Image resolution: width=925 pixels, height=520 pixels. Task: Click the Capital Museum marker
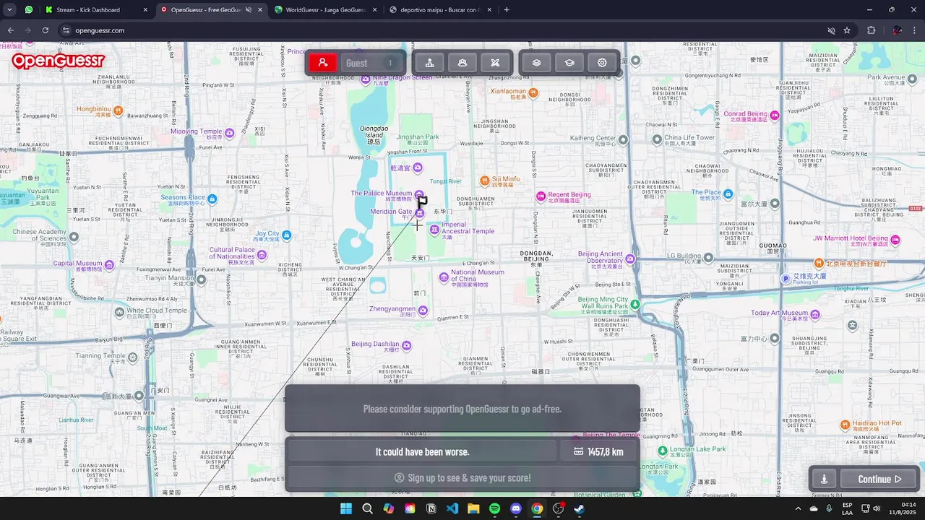(x=109, y=265)
